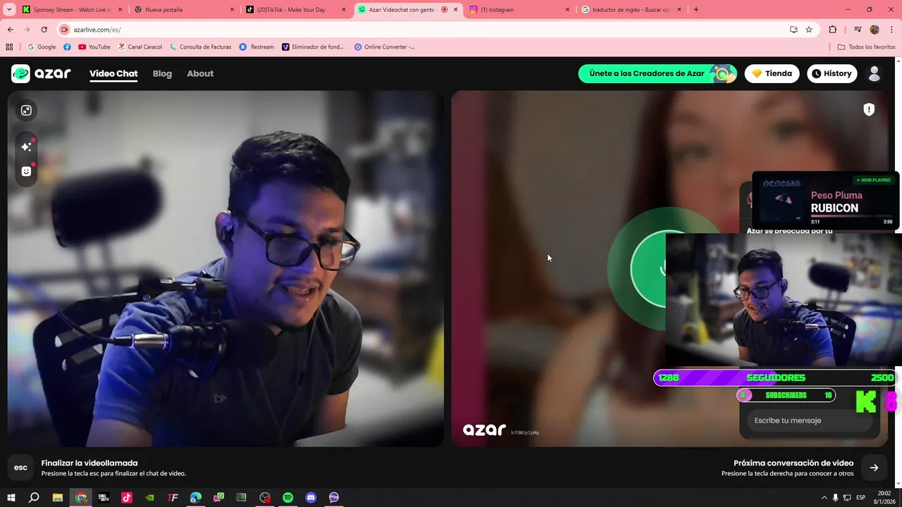Viewport: 902px width, 507px height.
Task: Open the expand video layout icon
Action: [26, 111]
